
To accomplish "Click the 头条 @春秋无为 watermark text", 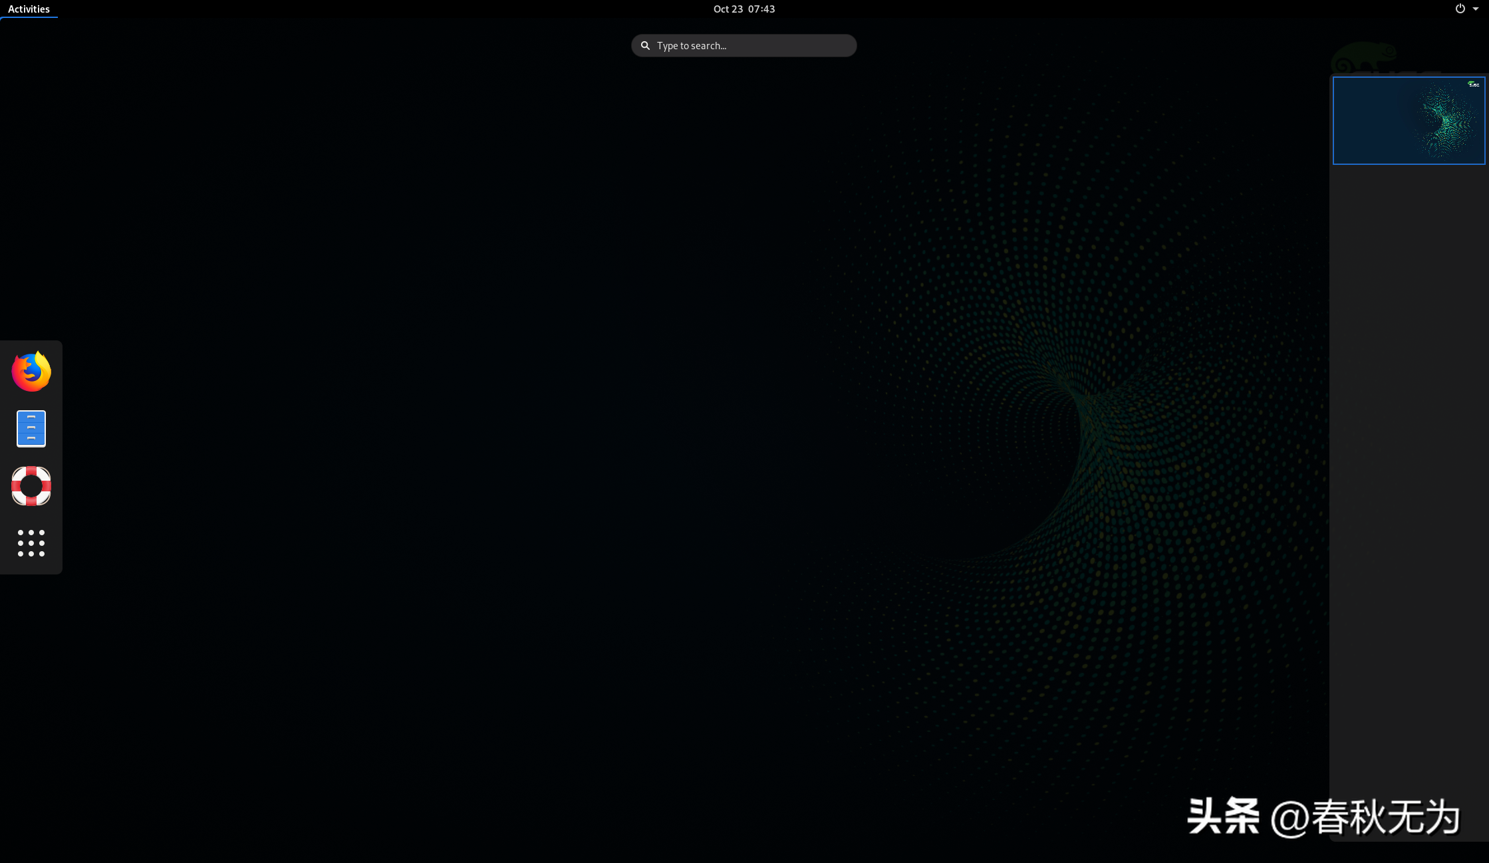I will coord(1323,816).
